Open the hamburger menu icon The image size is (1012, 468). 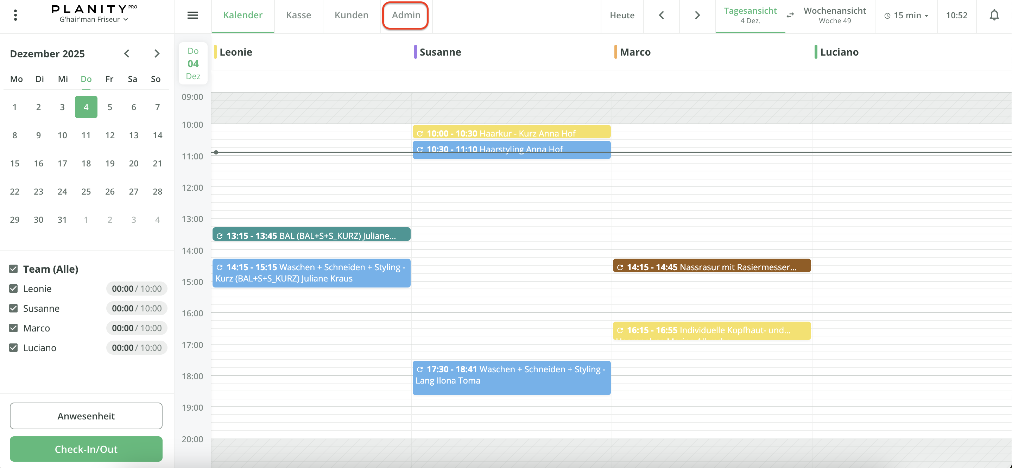[x=192, y=15]
